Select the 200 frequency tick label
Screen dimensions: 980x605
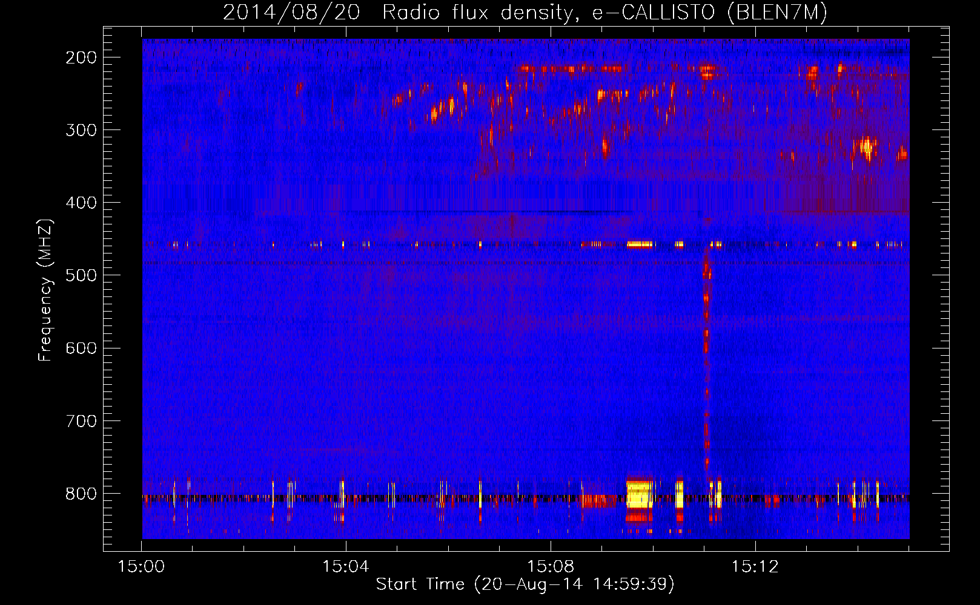point(81,57)
